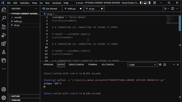
Task: Switch to the hello.py editor tab
Action: [x=73, y=9]
